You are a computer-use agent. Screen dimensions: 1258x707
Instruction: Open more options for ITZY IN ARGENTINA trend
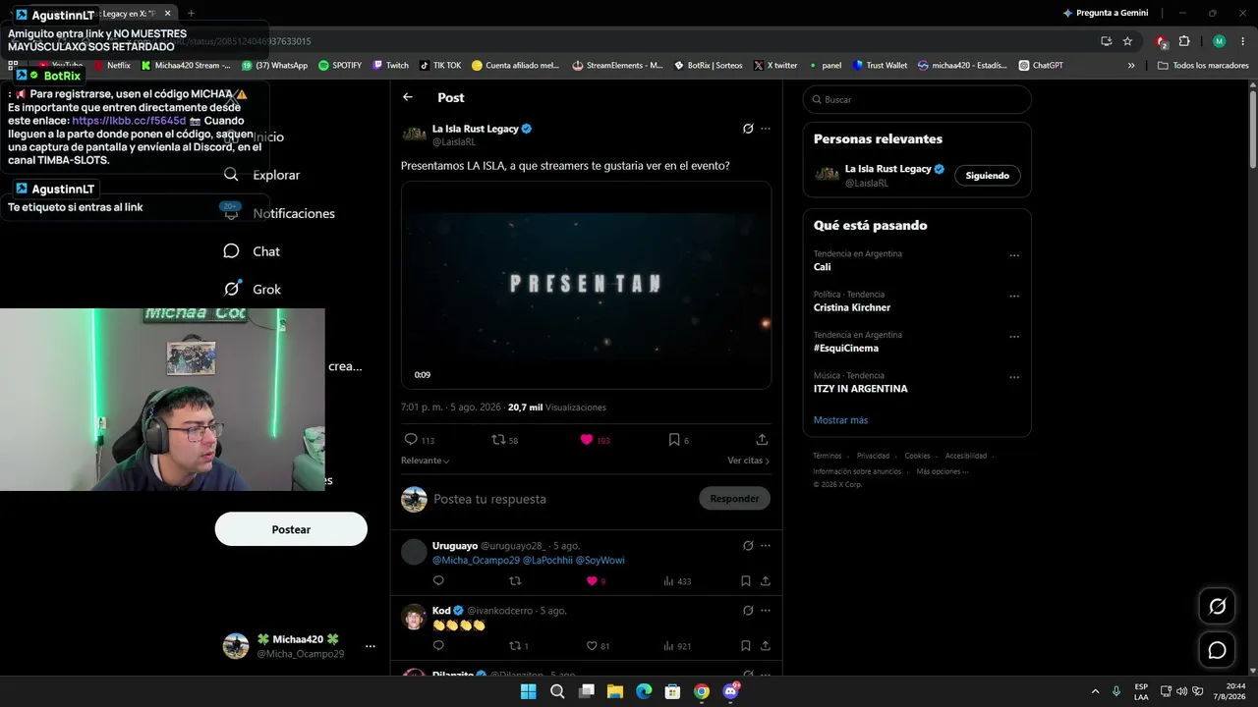coord(1014,377)
